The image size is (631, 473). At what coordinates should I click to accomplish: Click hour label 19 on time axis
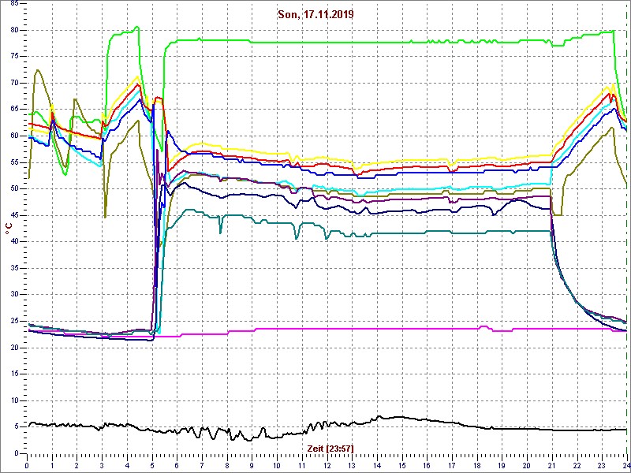(x=502, y=464)
